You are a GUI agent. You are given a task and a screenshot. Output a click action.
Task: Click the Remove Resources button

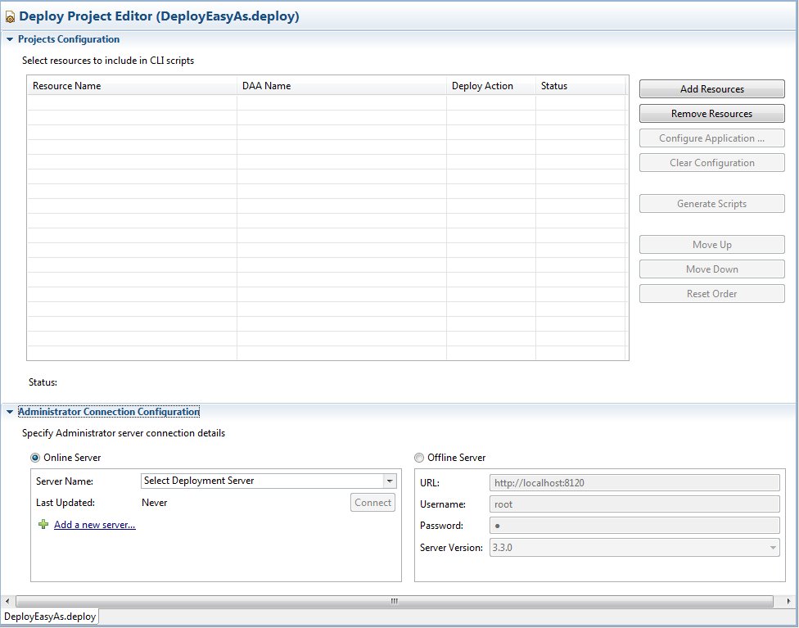pyautogui.click(x=711, y=114)
